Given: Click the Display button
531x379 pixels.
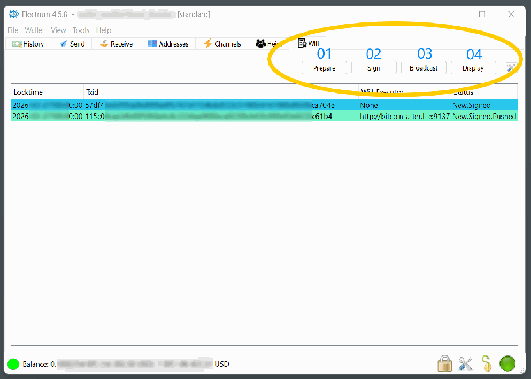Looking at the screenshot, I should [473, 68].
